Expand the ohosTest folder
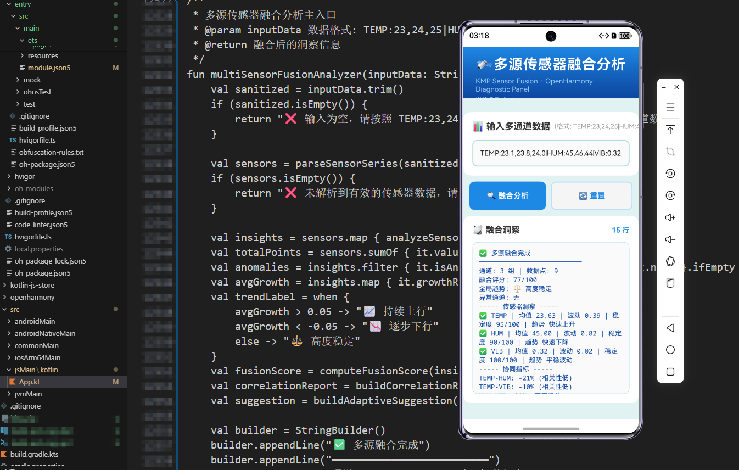This screenshot has height=470, width=739. 18,92
